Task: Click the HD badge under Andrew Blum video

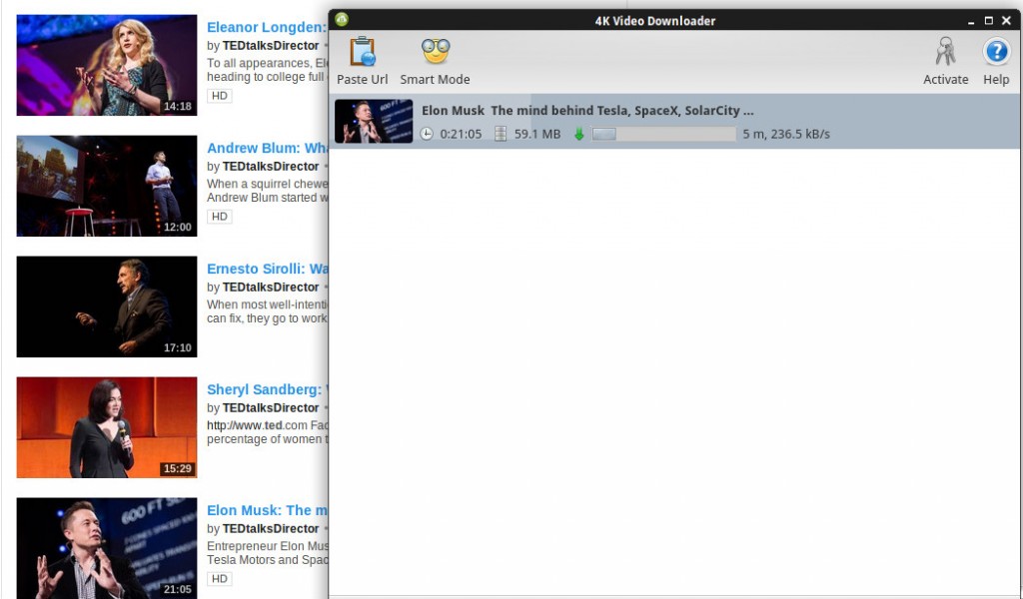Action: tap(220, 217)
